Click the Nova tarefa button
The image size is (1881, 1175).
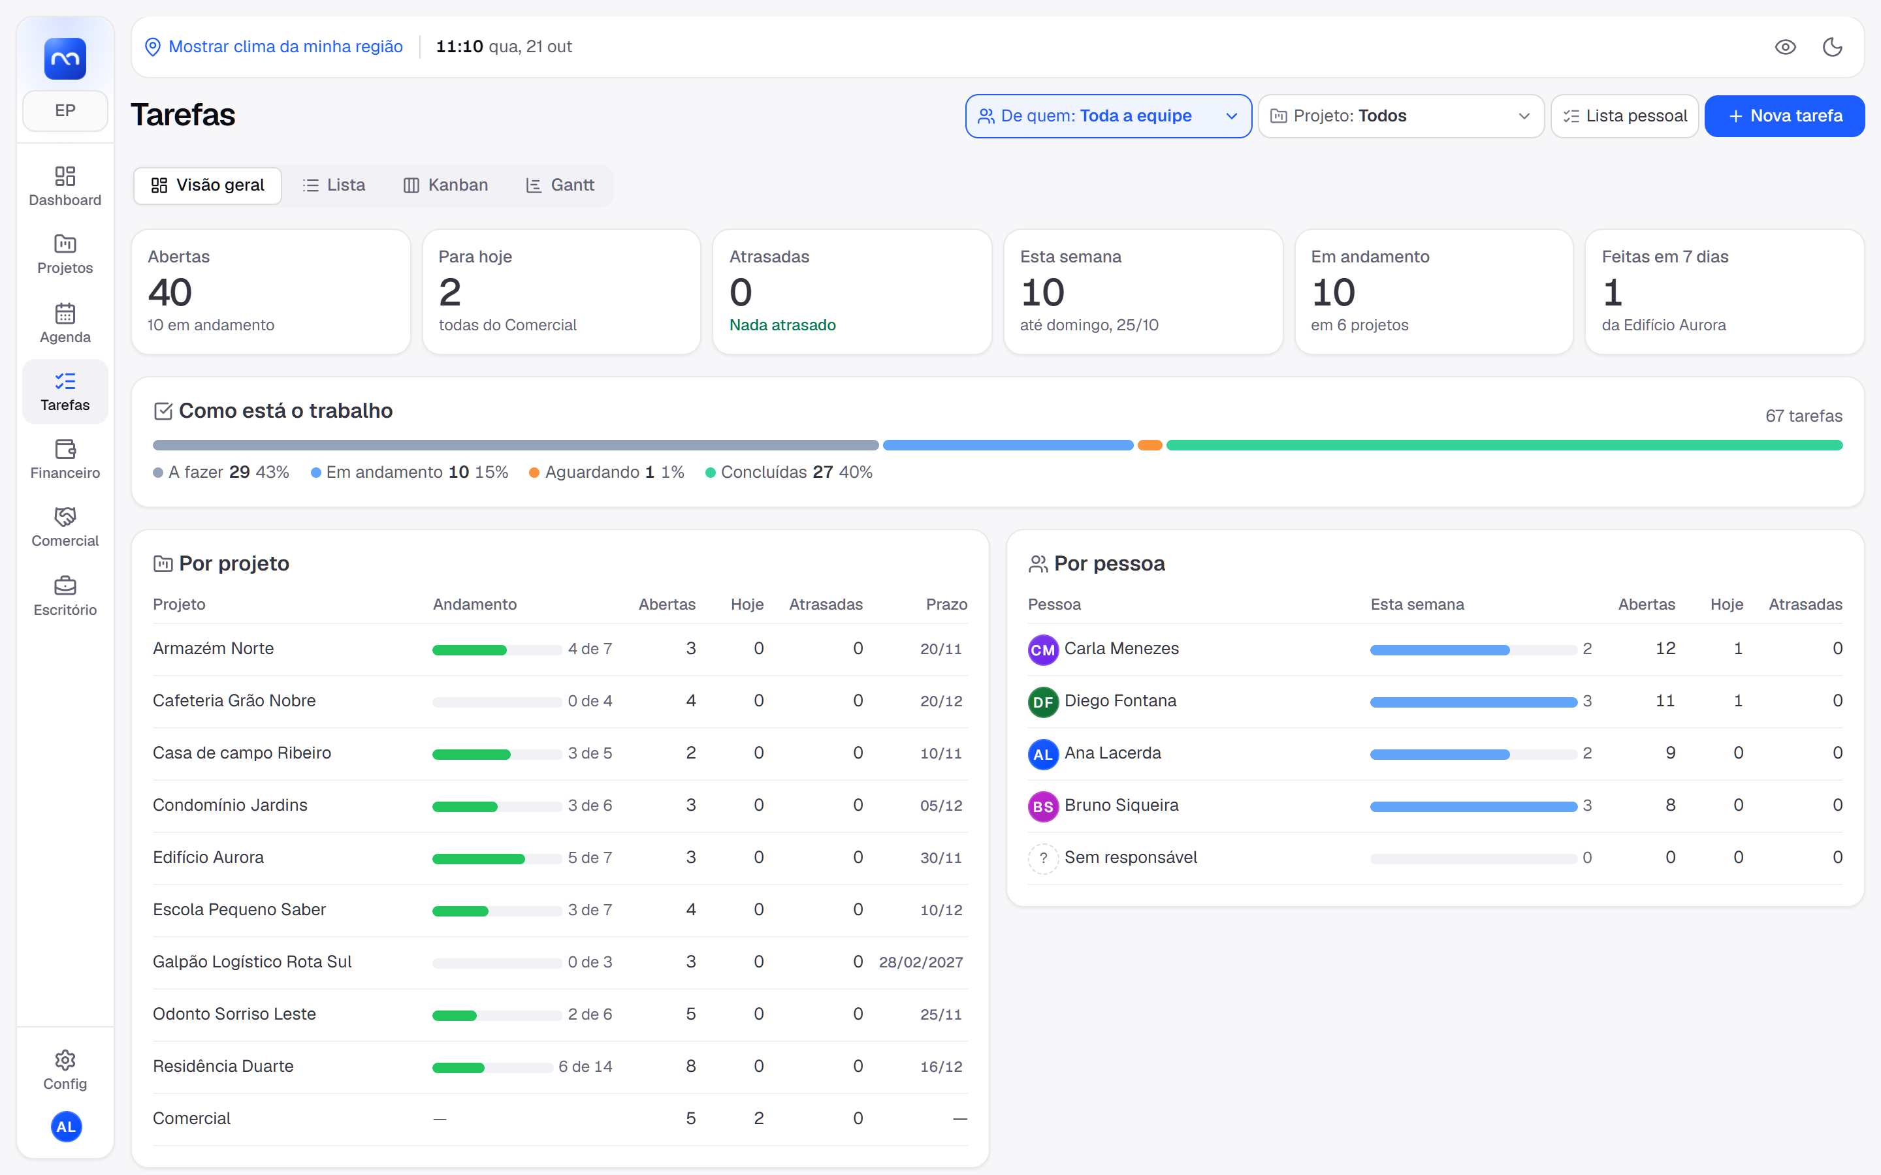(1784, 116)
